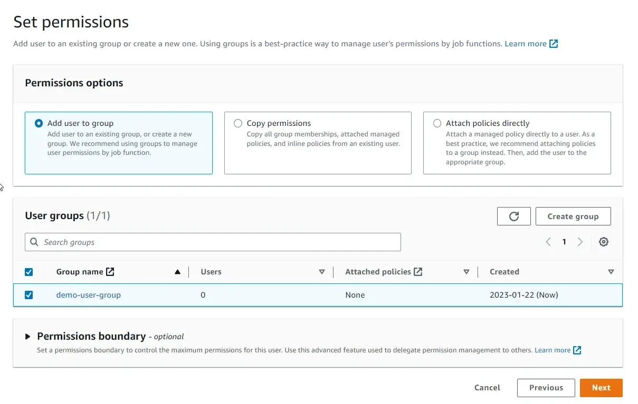Viewport: 638px width, 404px height.
Task: Click the external link icon in Permissions boundary section
Action: (x=577, y=350)
